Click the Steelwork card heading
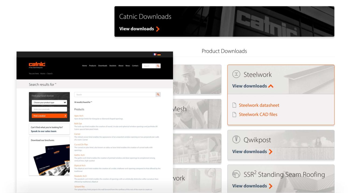Viewport: 350px width, 193px height. pos(258,75)
